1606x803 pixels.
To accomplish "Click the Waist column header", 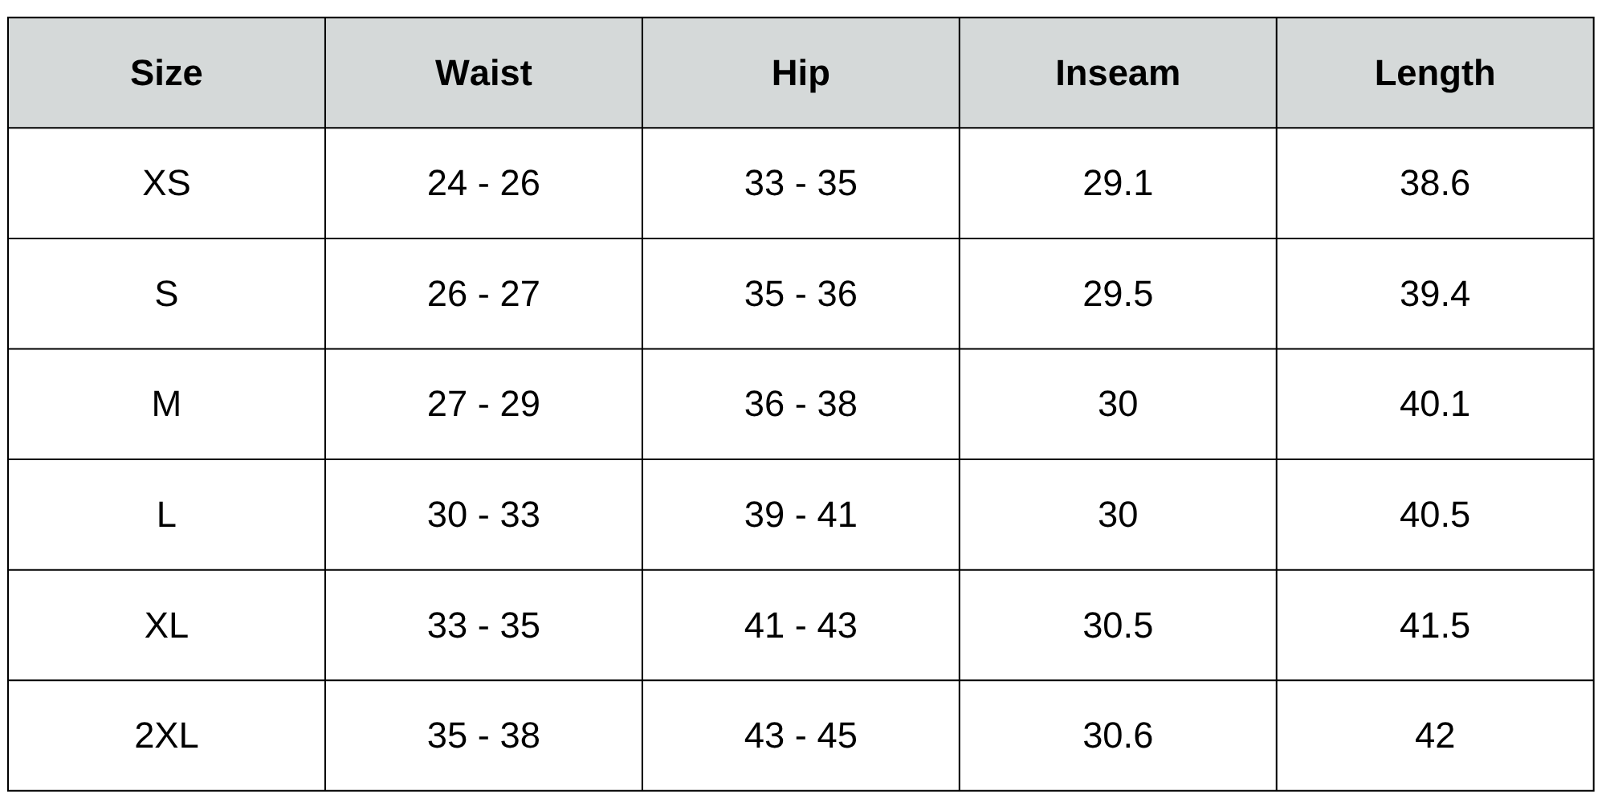I will [x=483, y=73].
